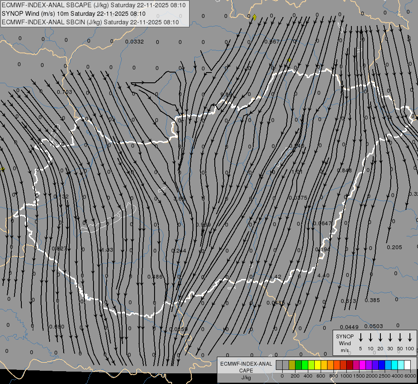The image size is (418, 384).
Task: Click the map value 0.848
Action: 345,170
